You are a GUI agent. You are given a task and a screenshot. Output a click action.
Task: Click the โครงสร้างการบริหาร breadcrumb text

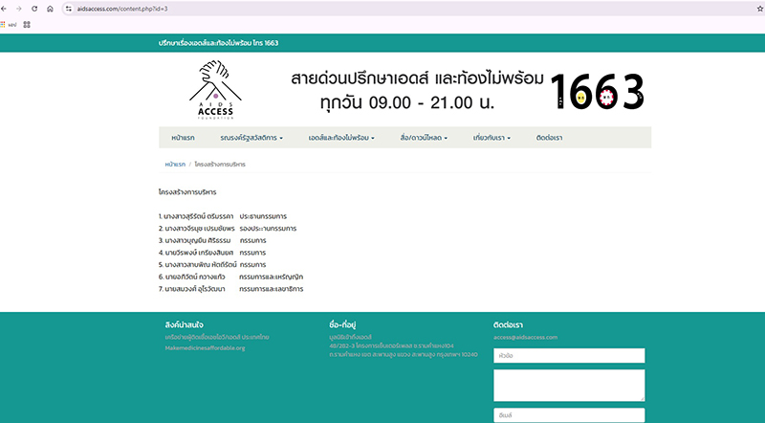(220, 165)
